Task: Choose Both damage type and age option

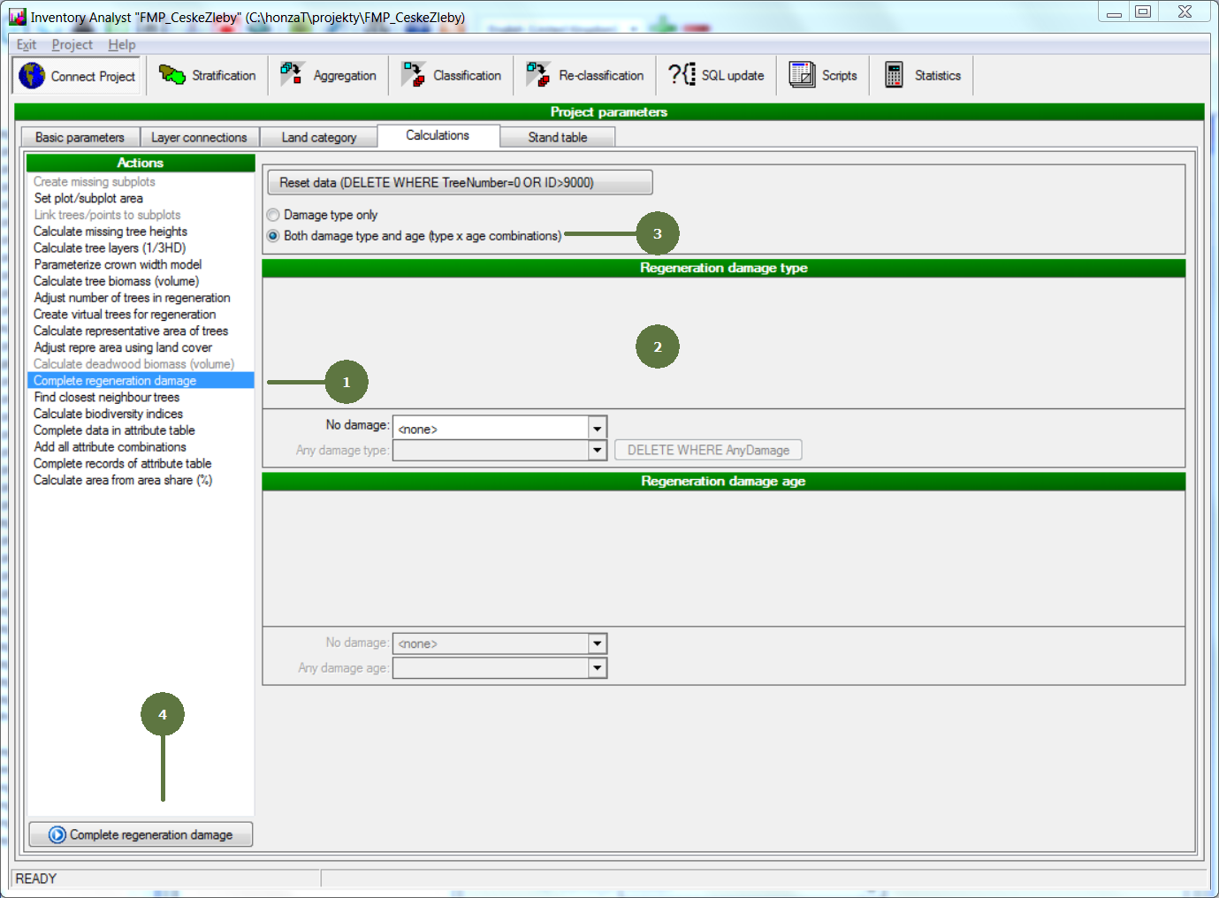Action: click(x=273, y=236)
